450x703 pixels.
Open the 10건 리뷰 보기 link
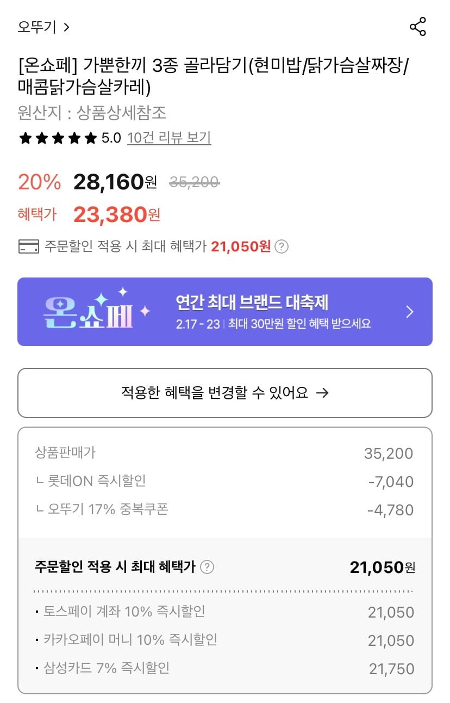pyautogui.click(x=169, y=138)
